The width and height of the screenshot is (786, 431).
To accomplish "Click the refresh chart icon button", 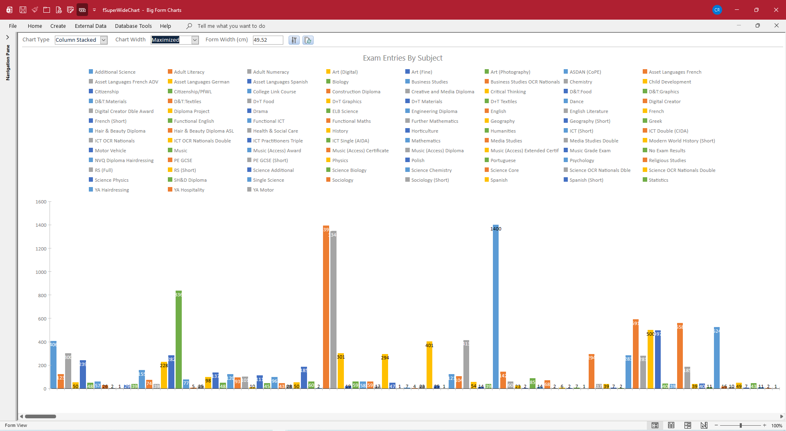I will (308, 40).
